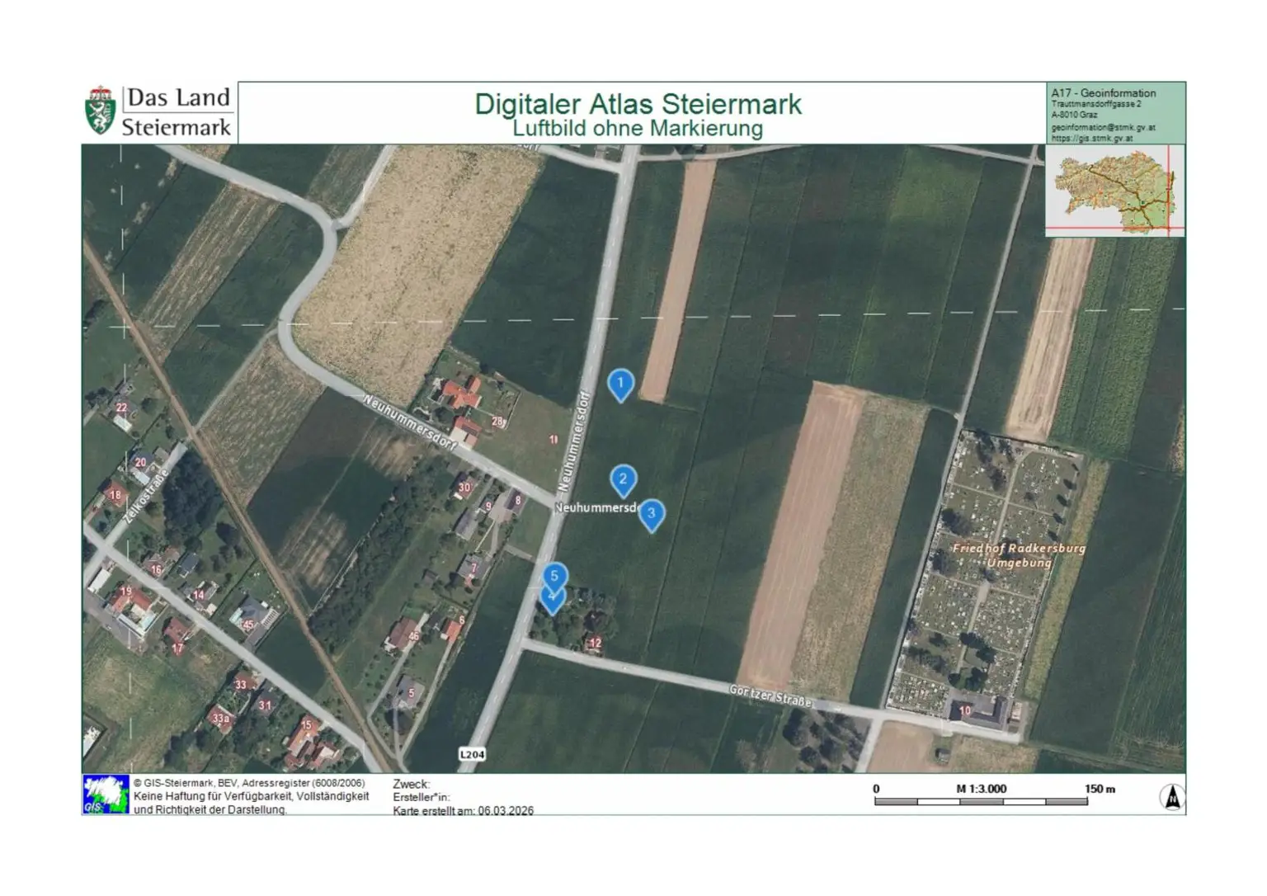Click the Zelkostraße street label
The image size is (1267, 896).
click(x=147, y=495)
